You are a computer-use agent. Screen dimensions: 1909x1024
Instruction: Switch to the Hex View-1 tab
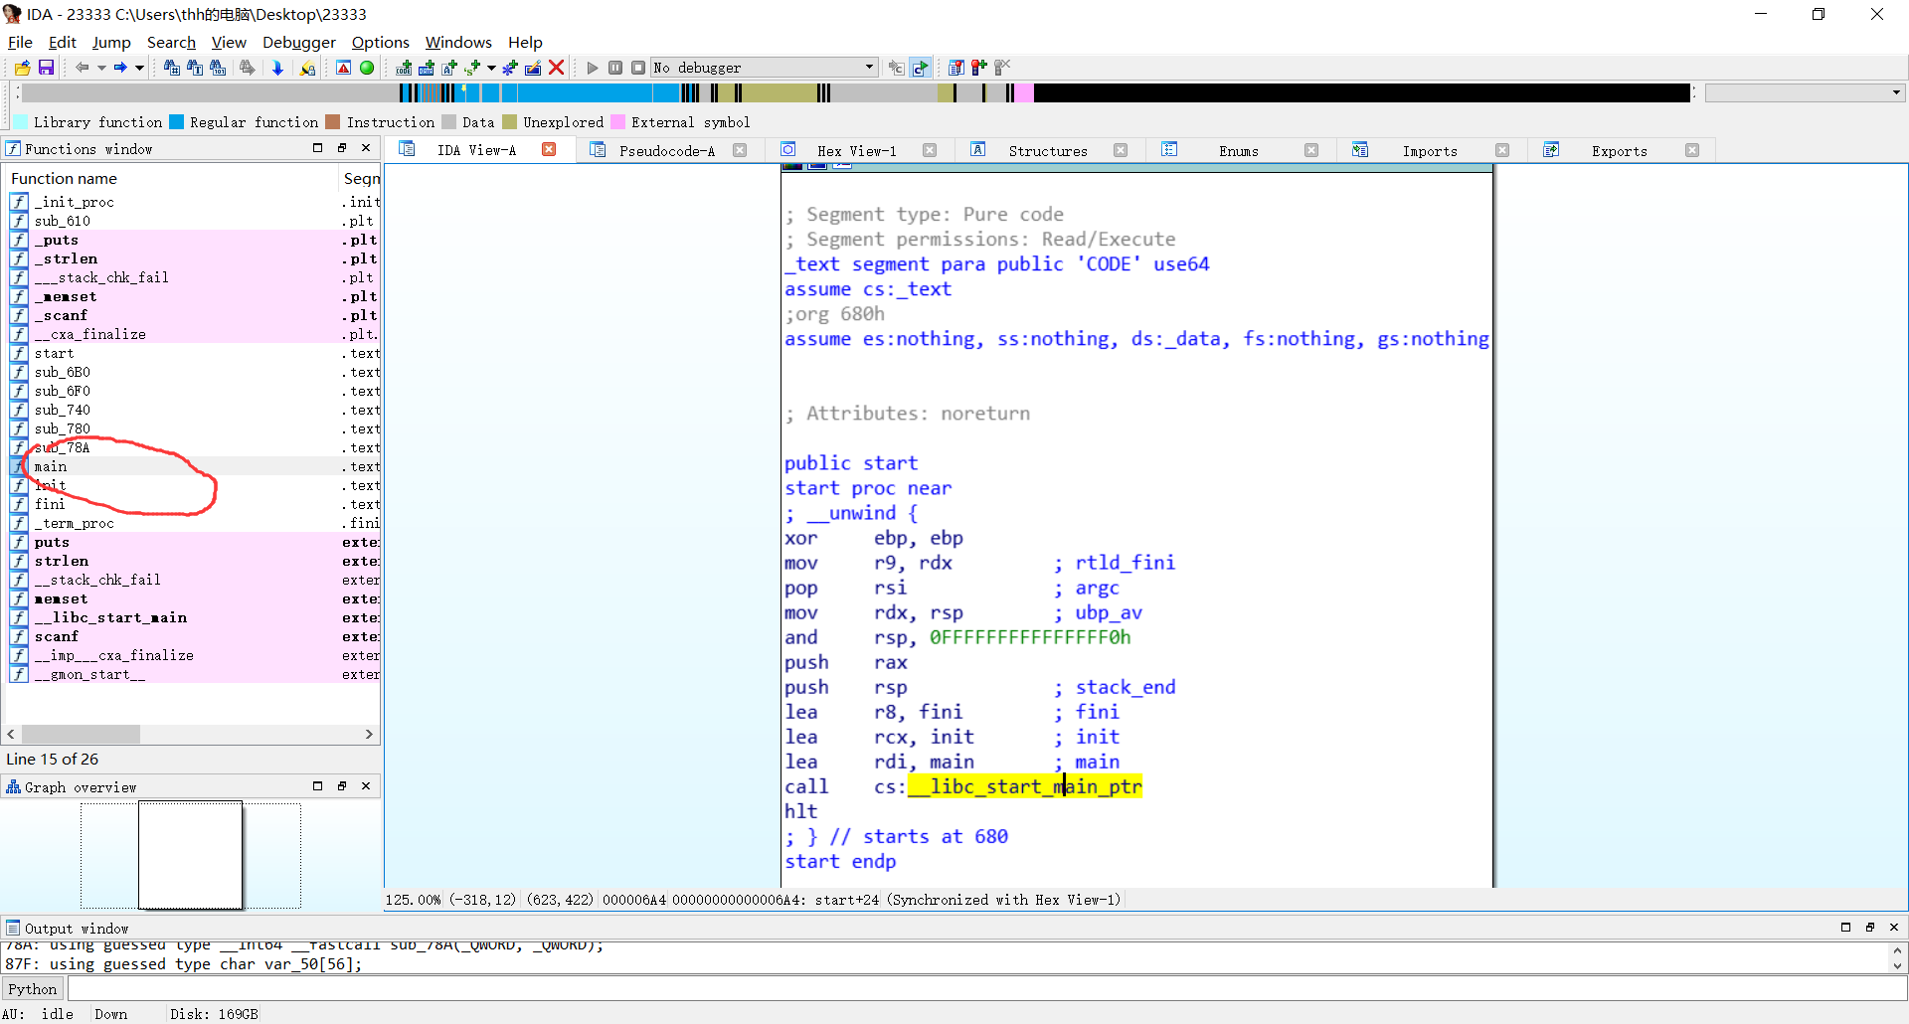(x=856, y=151)
